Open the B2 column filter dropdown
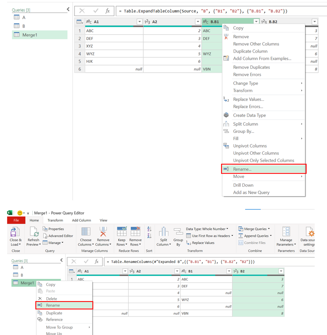The height and width of the screenshot is (335, 327). coord(281,271)
